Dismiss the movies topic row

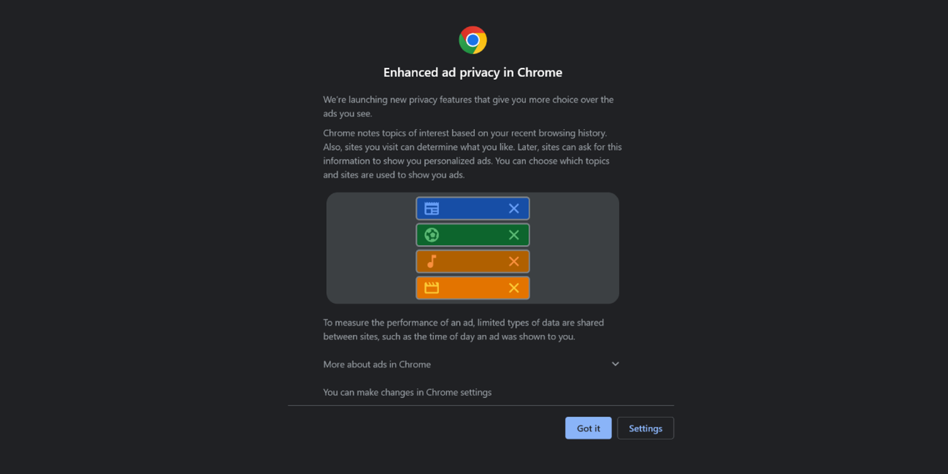click(513, 288)
